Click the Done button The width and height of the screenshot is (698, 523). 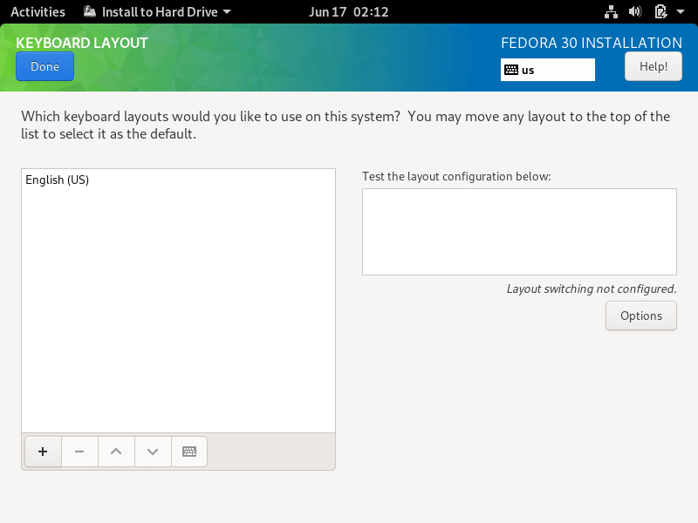tap(45, 66)
